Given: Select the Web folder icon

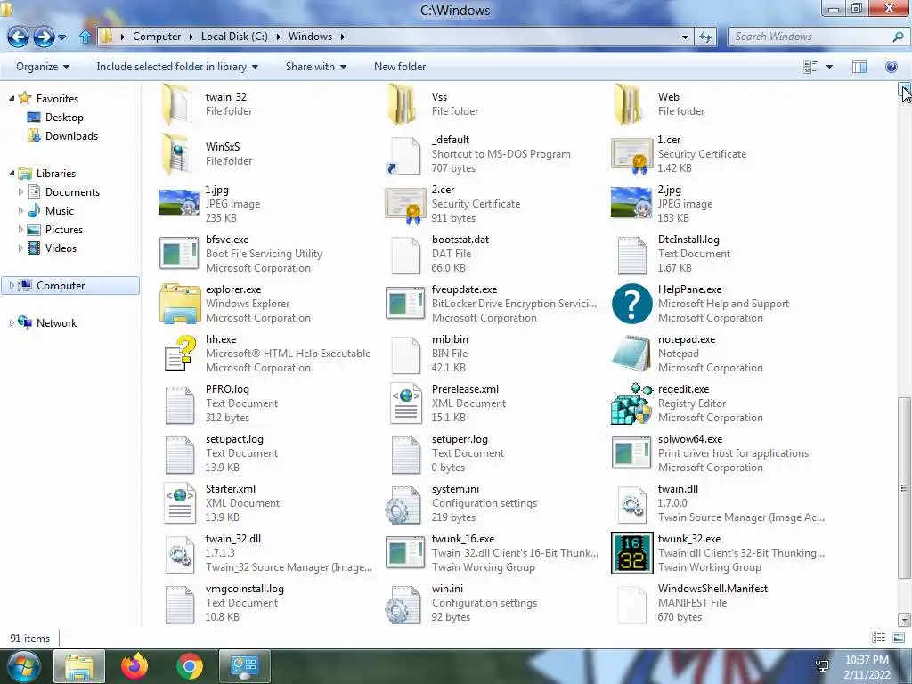Looking at the screenshot, I should coord(630,104).
